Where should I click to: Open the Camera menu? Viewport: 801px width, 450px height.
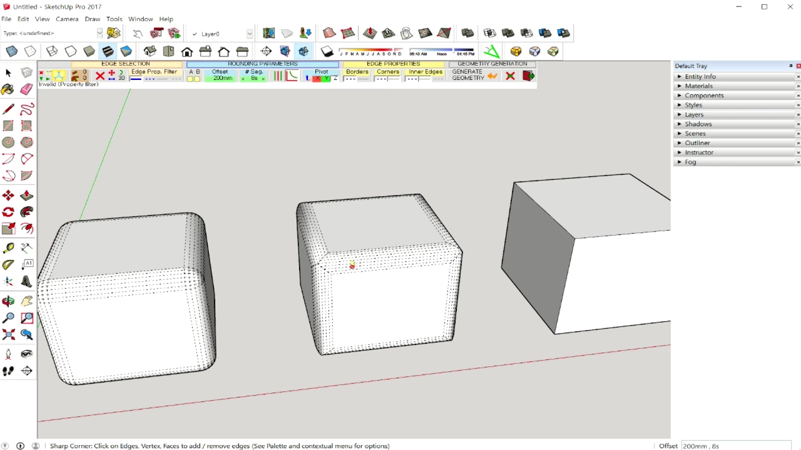[x=67, y=19]
